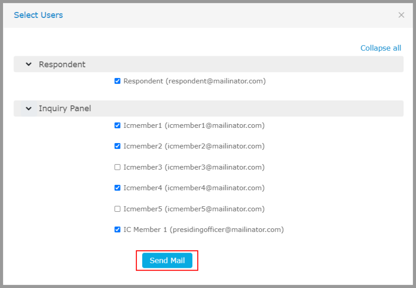Untick the Icmember4 checkbox

[117, 188]
